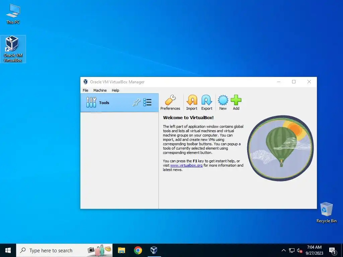Click the hot air balloon welcome image

pyautogui.click(x=280, y=148)
